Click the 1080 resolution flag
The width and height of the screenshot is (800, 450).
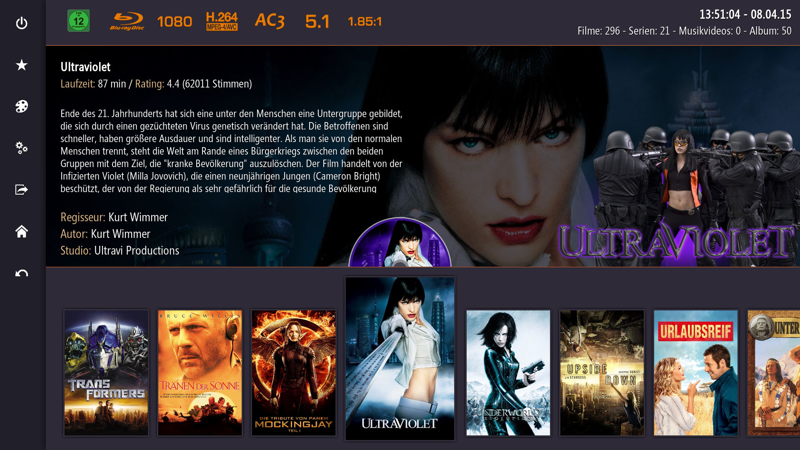[175, 22]
